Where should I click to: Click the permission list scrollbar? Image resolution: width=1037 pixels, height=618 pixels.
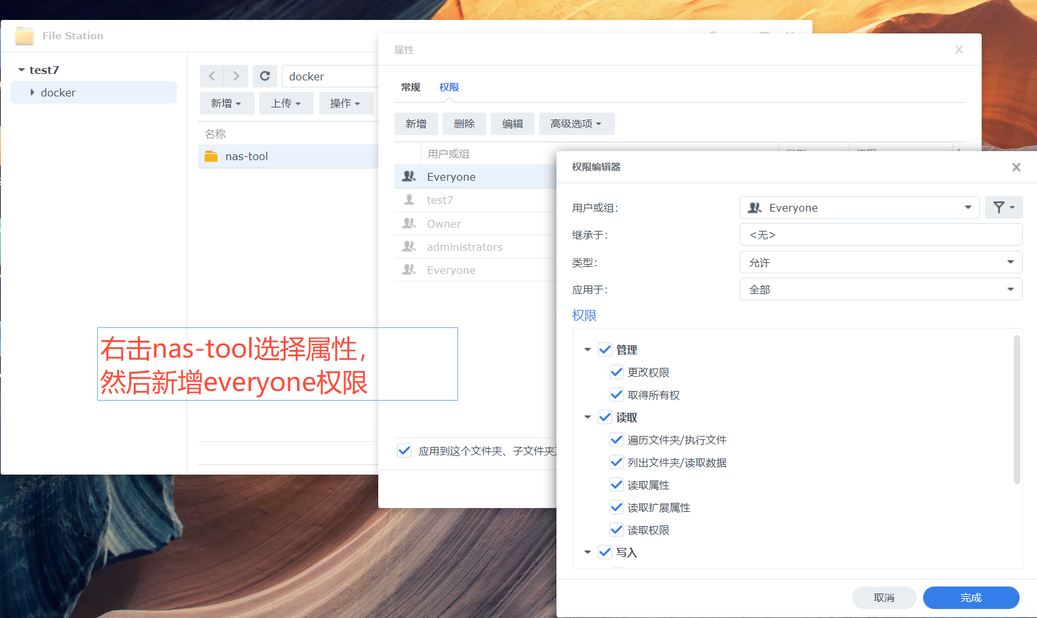click(x=1017, y=409)
